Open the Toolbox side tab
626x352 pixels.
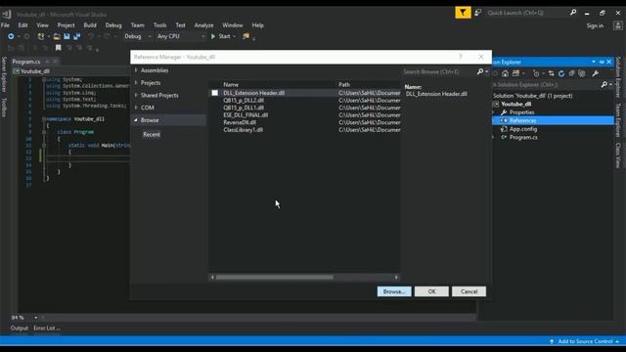tap(4, 108)
